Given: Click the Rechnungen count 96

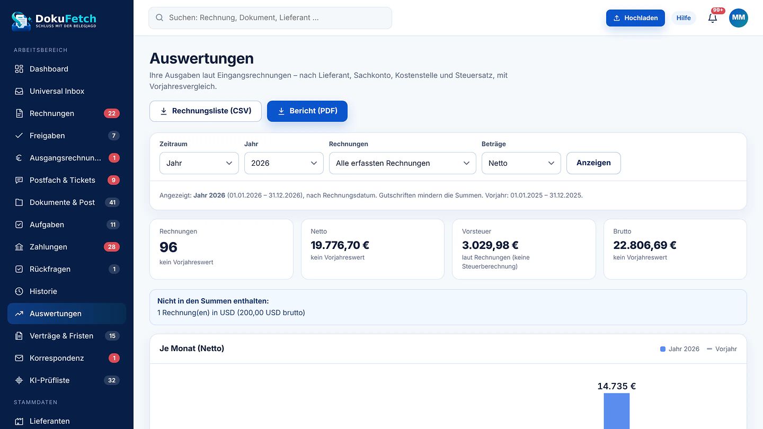Looking at the screenshot, I should [x=168, y=247].
